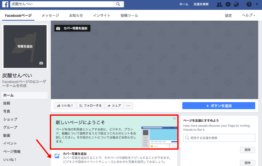Focus the 招待する友達を検索 field
The image size is (262, 166).
pos(219,138)
